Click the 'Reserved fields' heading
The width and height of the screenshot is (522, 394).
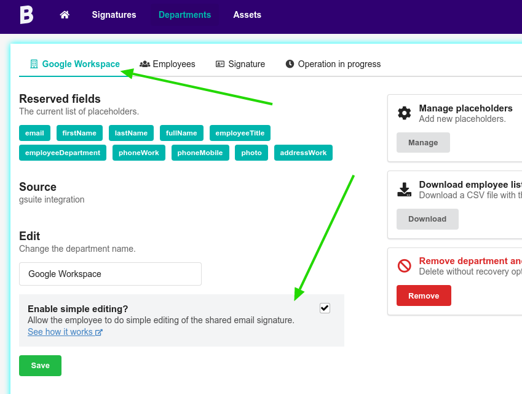(x=60, y=99)
